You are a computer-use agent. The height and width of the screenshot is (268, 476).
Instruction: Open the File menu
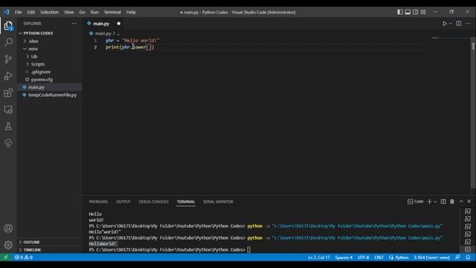(x=18, y=12)
